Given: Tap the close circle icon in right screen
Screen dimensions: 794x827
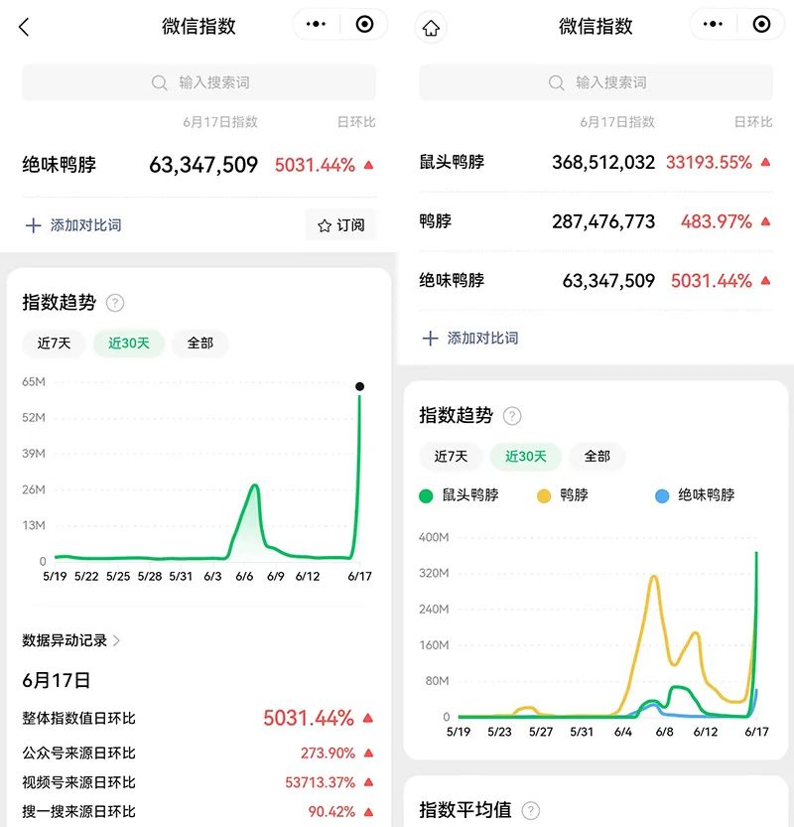Looking at the screenshot, I should pos(761,24).
